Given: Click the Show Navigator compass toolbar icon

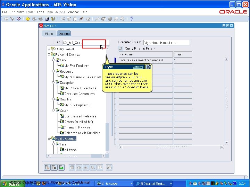Looking at the screenshot, I should (x=18, y=19).
